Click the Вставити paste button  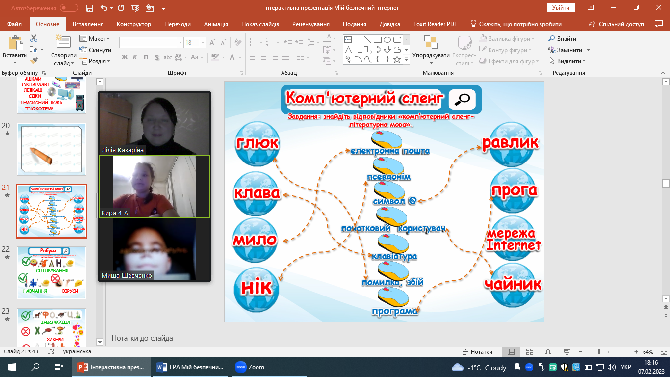15,49
